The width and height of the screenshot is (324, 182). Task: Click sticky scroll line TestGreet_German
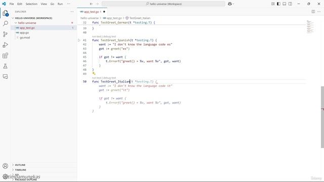(x=124, y=22)
